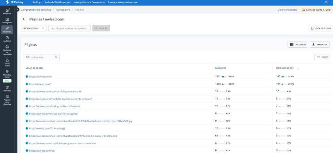The height and width of the screenshot is (153, 333).
Task: Click the globe icon beside google-query-724x760.png URL
Action: point(27,136)
